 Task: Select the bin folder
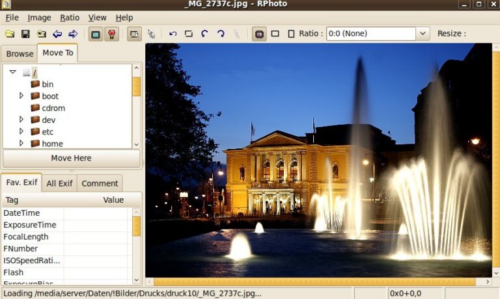pos(48,84)
